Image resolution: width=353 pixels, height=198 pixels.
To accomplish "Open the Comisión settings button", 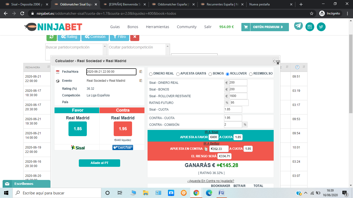I will pyautogui.click(x=95, y=37).
